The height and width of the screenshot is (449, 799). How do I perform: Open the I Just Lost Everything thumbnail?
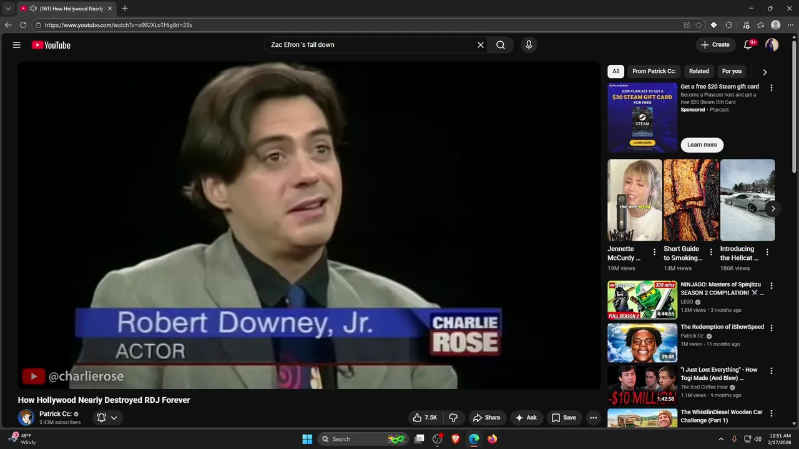[642, 385]
